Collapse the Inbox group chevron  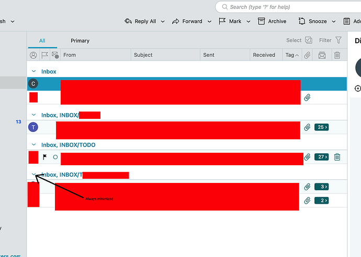coord(34,71)
